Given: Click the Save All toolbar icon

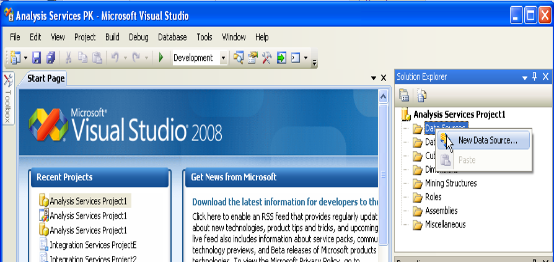Looking at the screenshot, I should click(x=51, y=58).
